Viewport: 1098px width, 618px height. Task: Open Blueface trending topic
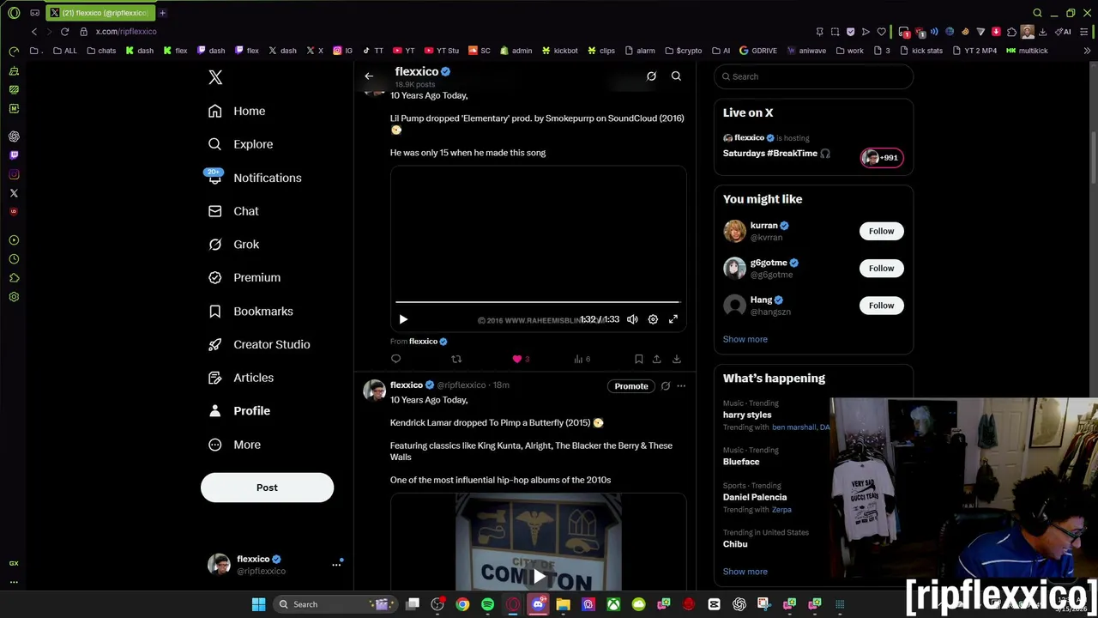(x=741, y=462)
